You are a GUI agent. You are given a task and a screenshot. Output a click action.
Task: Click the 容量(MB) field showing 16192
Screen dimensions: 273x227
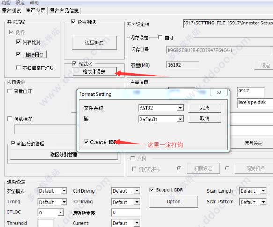click(x=182, y=65)
